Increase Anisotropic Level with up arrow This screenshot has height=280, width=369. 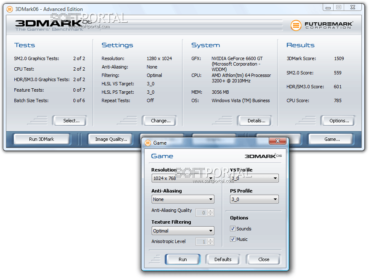[211, 240]
